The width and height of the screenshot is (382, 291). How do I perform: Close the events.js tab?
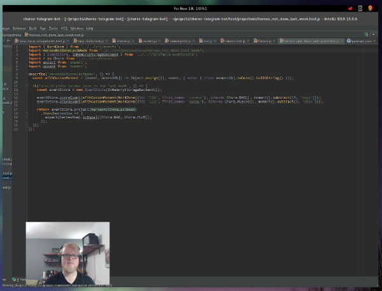(159, 41)
